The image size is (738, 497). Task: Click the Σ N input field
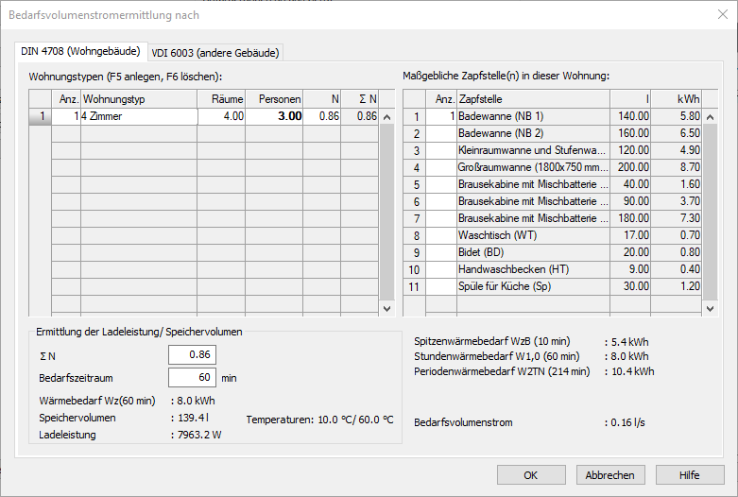click(192, 355)
